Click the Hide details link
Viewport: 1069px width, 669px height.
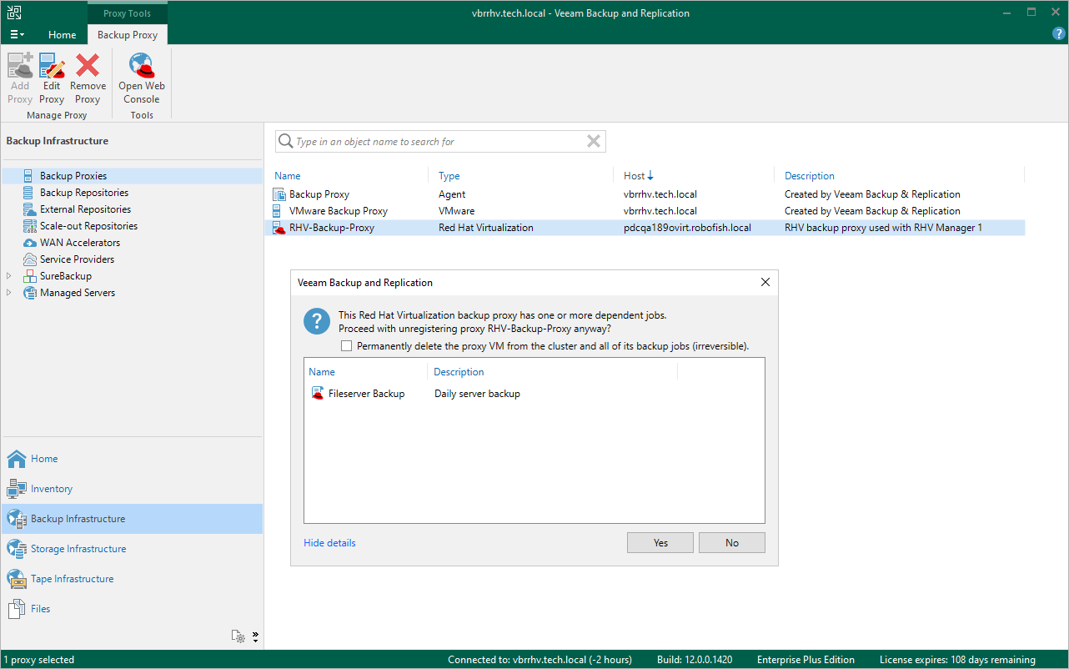[329, 543]
